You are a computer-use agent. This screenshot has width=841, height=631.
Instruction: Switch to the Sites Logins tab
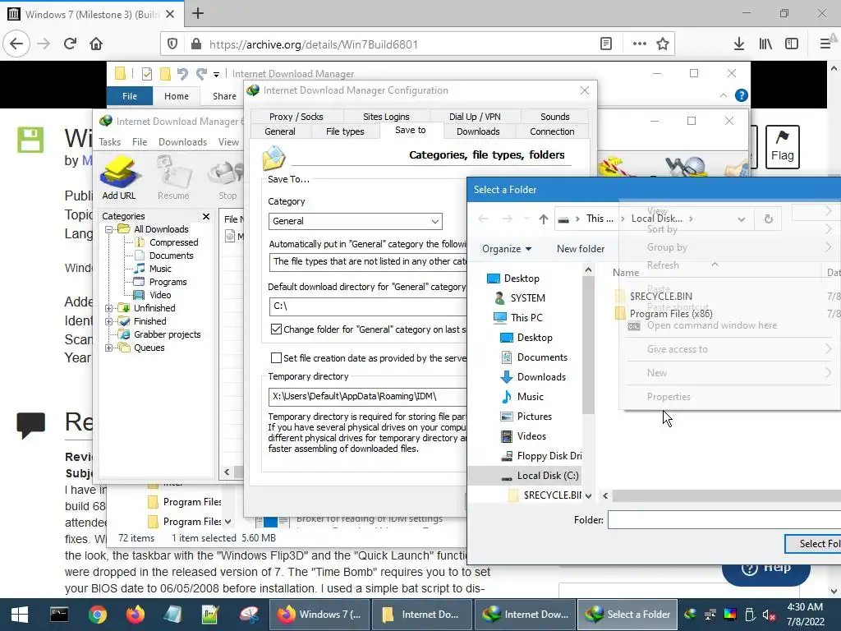tap(386, 117)
